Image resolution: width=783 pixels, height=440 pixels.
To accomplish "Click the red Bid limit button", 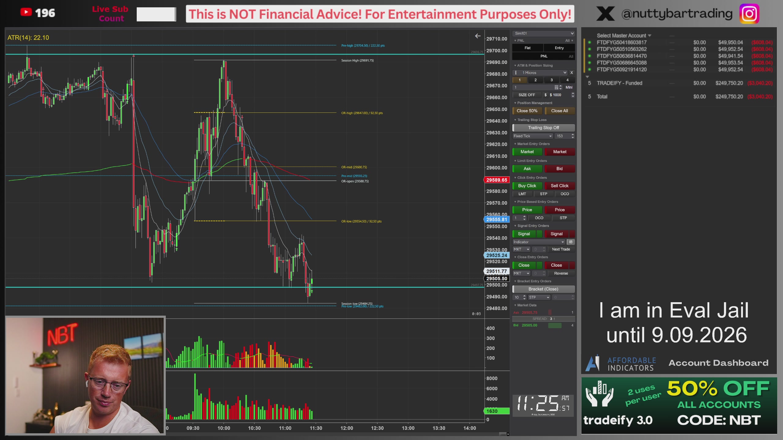I will (x=560, y=169).
